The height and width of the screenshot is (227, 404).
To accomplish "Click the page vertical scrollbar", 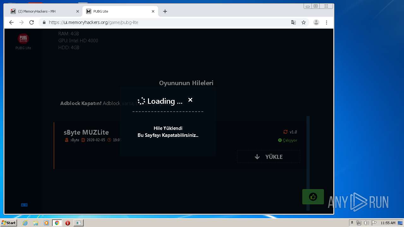I will 308,163.
